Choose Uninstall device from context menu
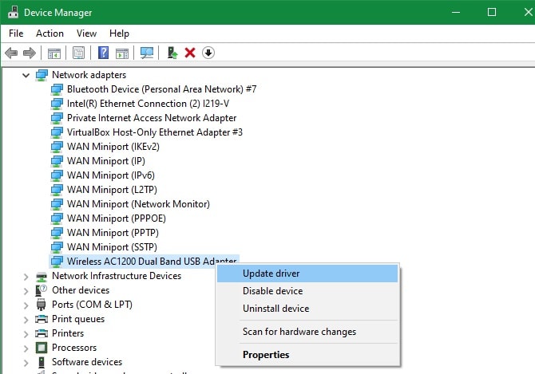 (x=307, y=309)
